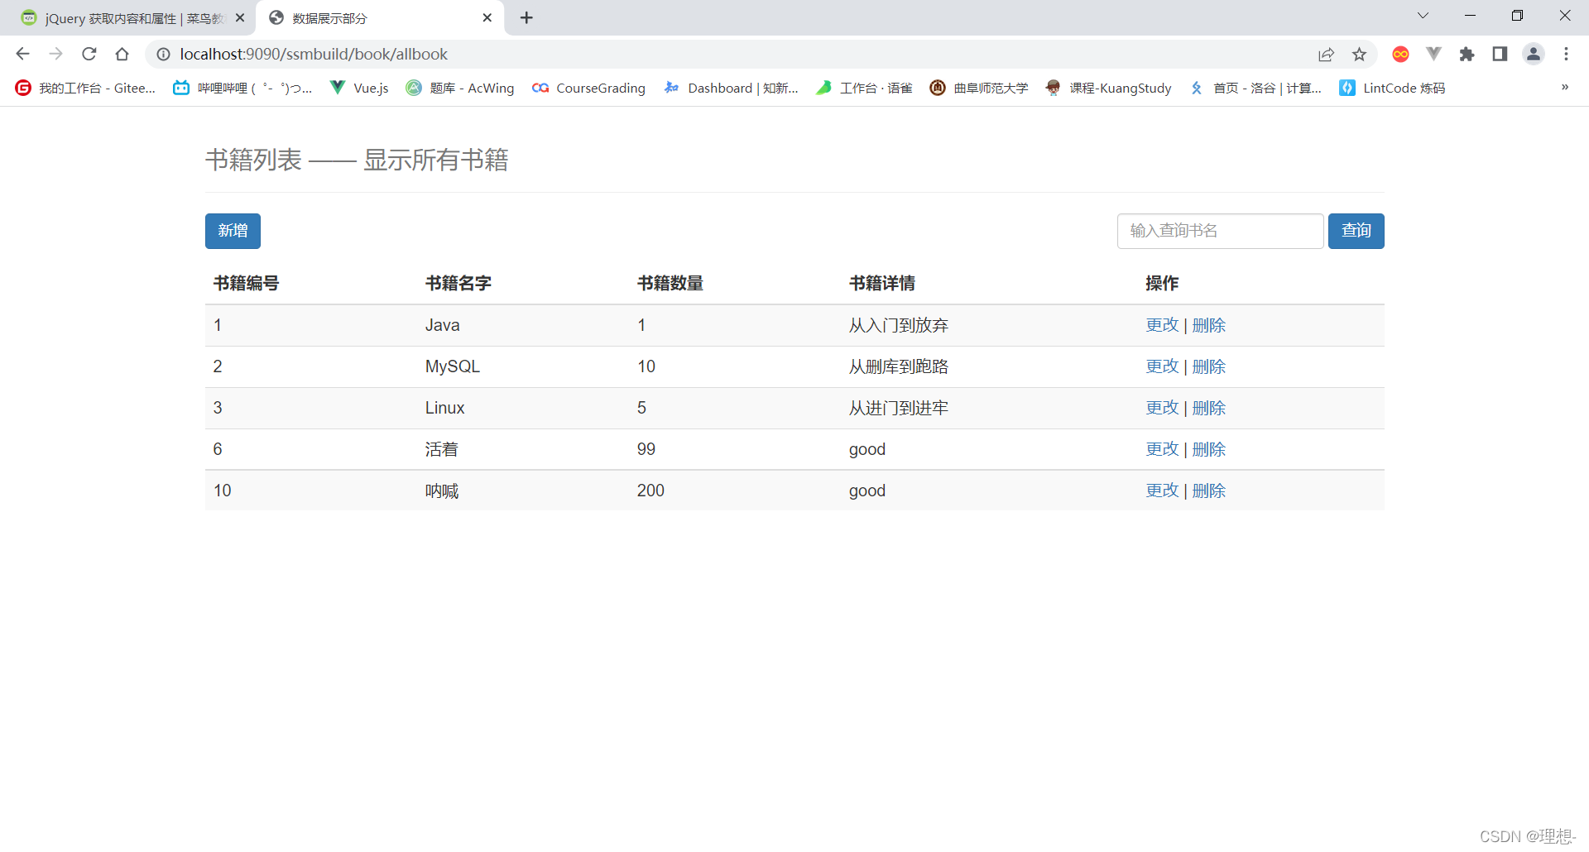Viewport: 1589px width, 852px height.
Task: Bookmark this page with star icon
Action: pyautogui.click(x=1359, y=54)
